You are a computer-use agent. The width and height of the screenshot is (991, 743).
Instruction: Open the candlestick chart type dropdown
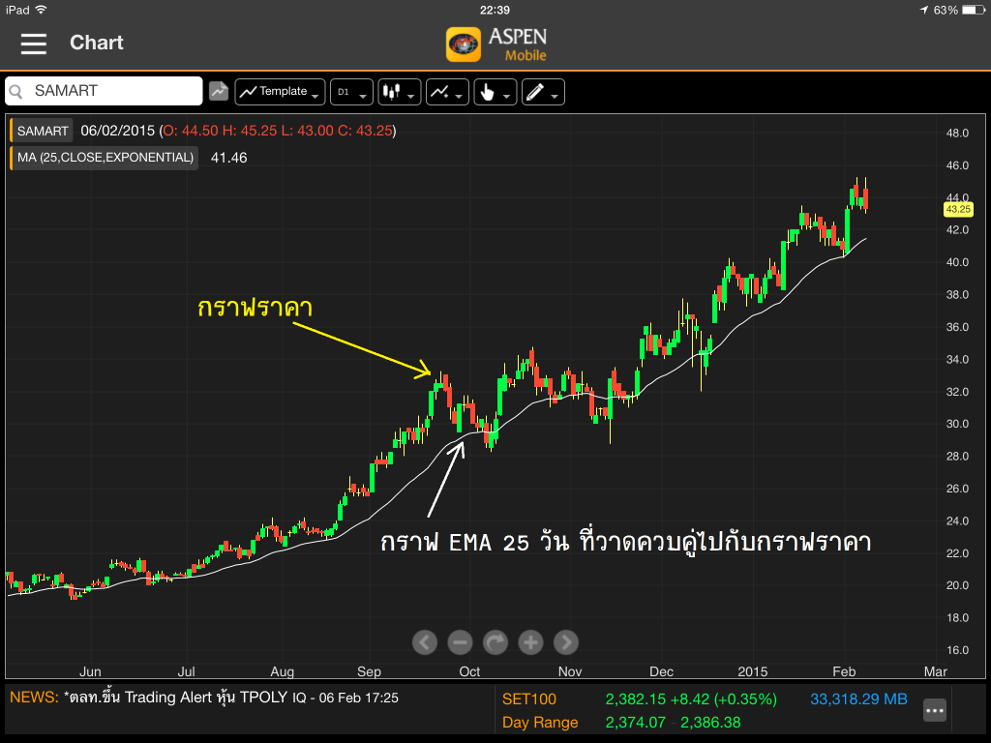(399, 92)
